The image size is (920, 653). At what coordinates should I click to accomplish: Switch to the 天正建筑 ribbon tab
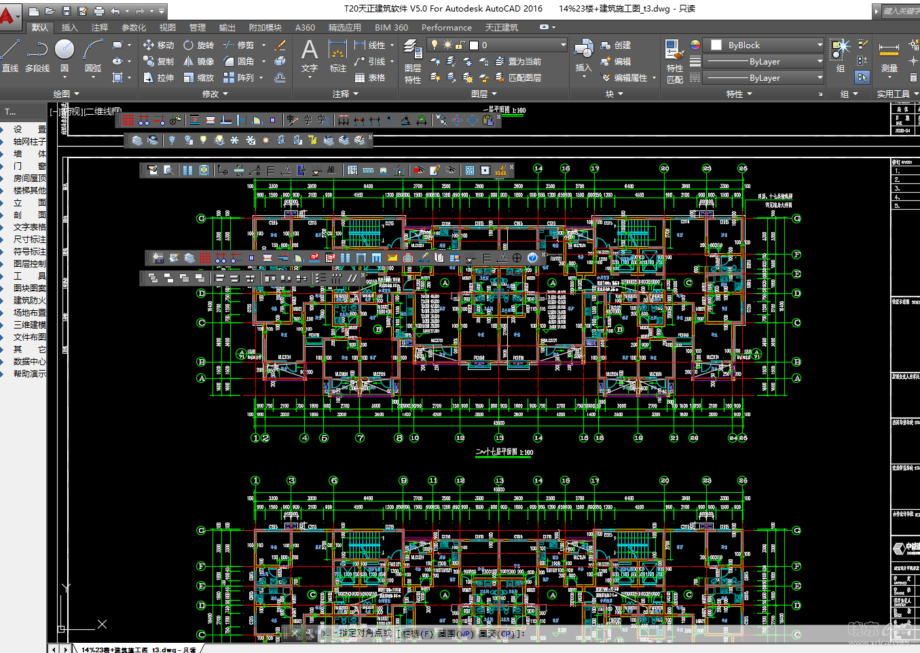[x=502, y=27]
